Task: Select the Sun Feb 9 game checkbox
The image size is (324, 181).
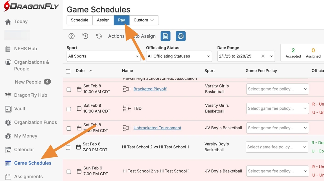Action: point(69,172)
